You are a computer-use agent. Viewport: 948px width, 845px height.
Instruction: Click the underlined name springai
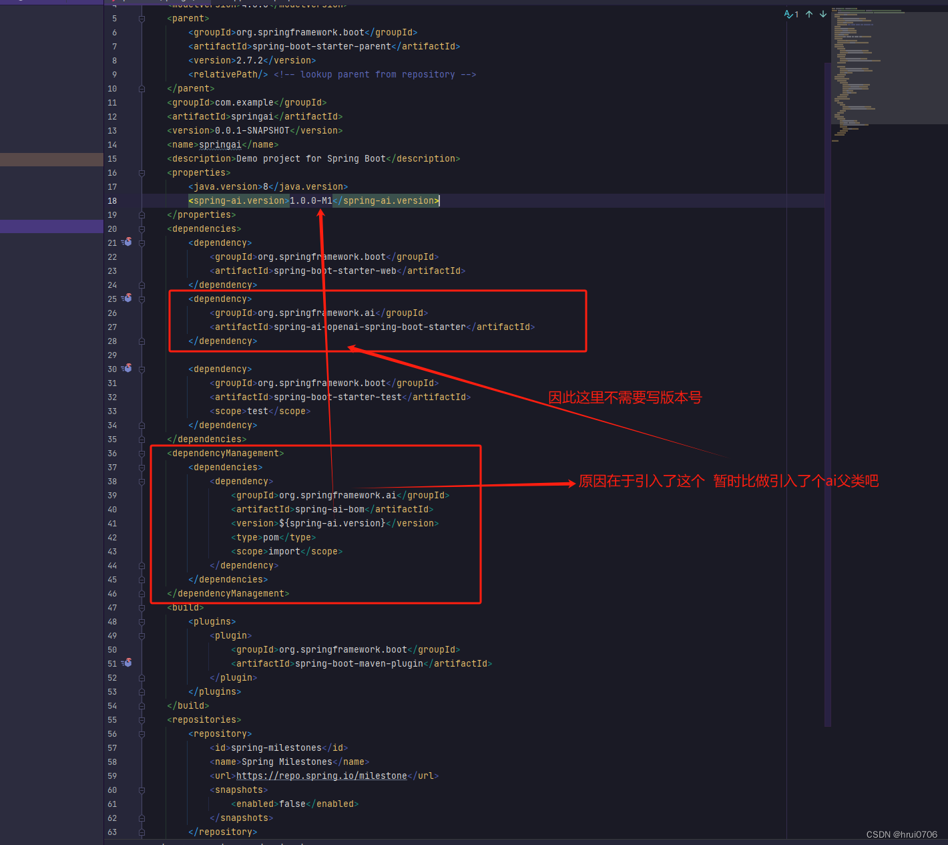click(220, 144)
